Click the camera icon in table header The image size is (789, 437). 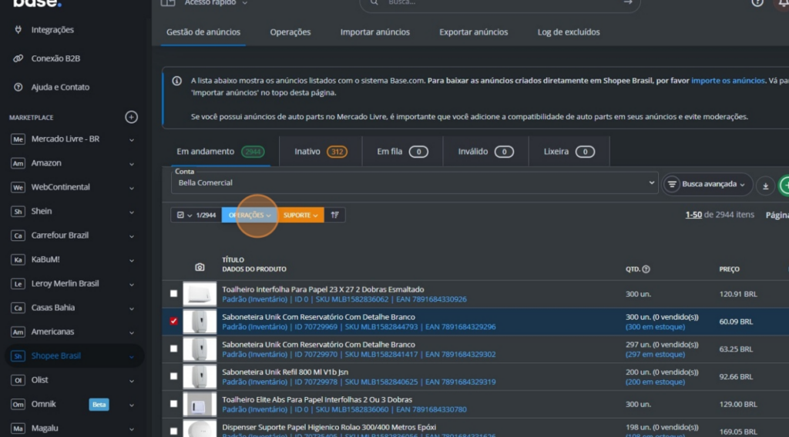pos(200,267)
